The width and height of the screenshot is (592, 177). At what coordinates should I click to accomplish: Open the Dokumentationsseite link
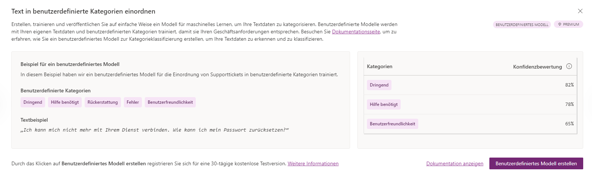click(356, 32)
